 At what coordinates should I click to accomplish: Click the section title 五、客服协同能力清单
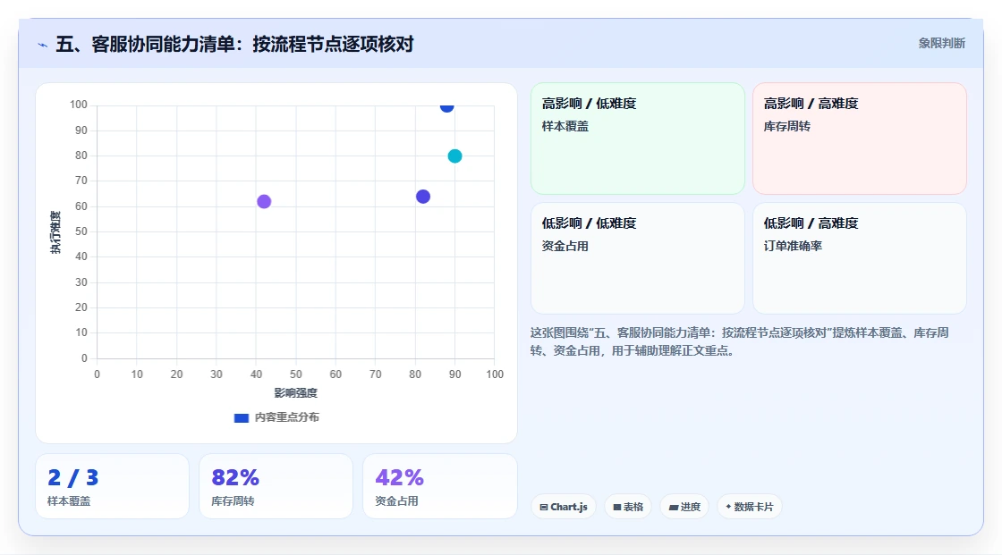click(x=234, y=44)
